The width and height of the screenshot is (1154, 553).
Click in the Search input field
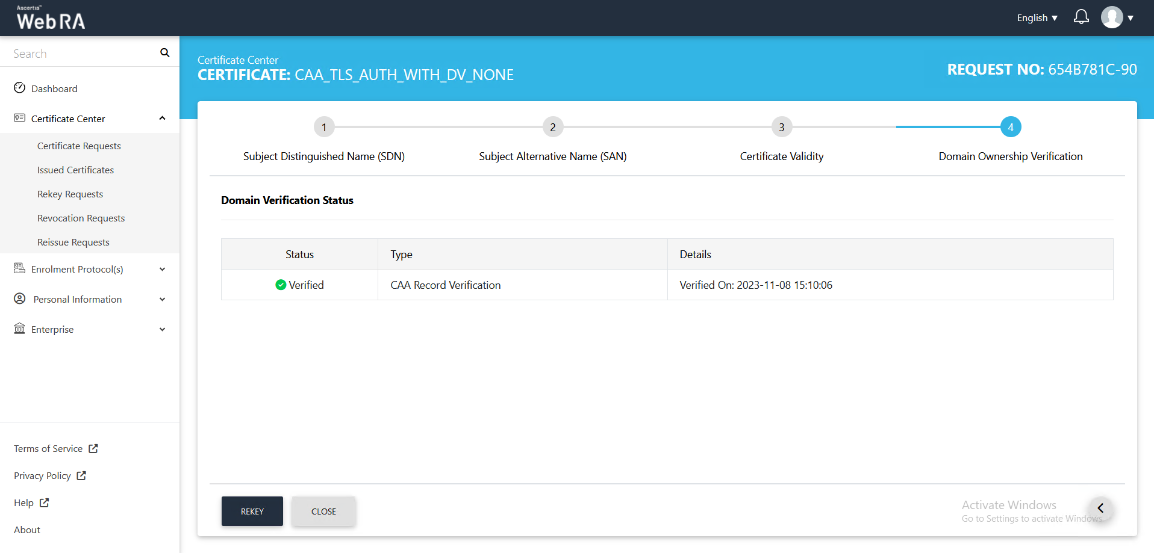[81, 54]
